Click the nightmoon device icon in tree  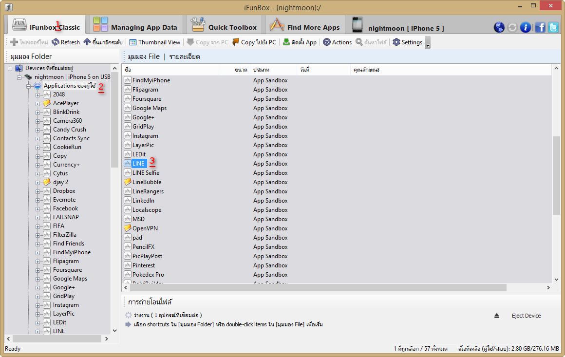point(28,77)
